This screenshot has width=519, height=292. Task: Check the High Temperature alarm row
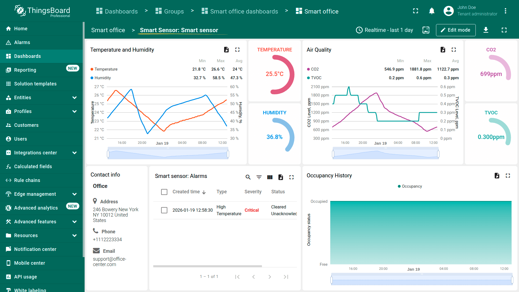tap(164, 210)
